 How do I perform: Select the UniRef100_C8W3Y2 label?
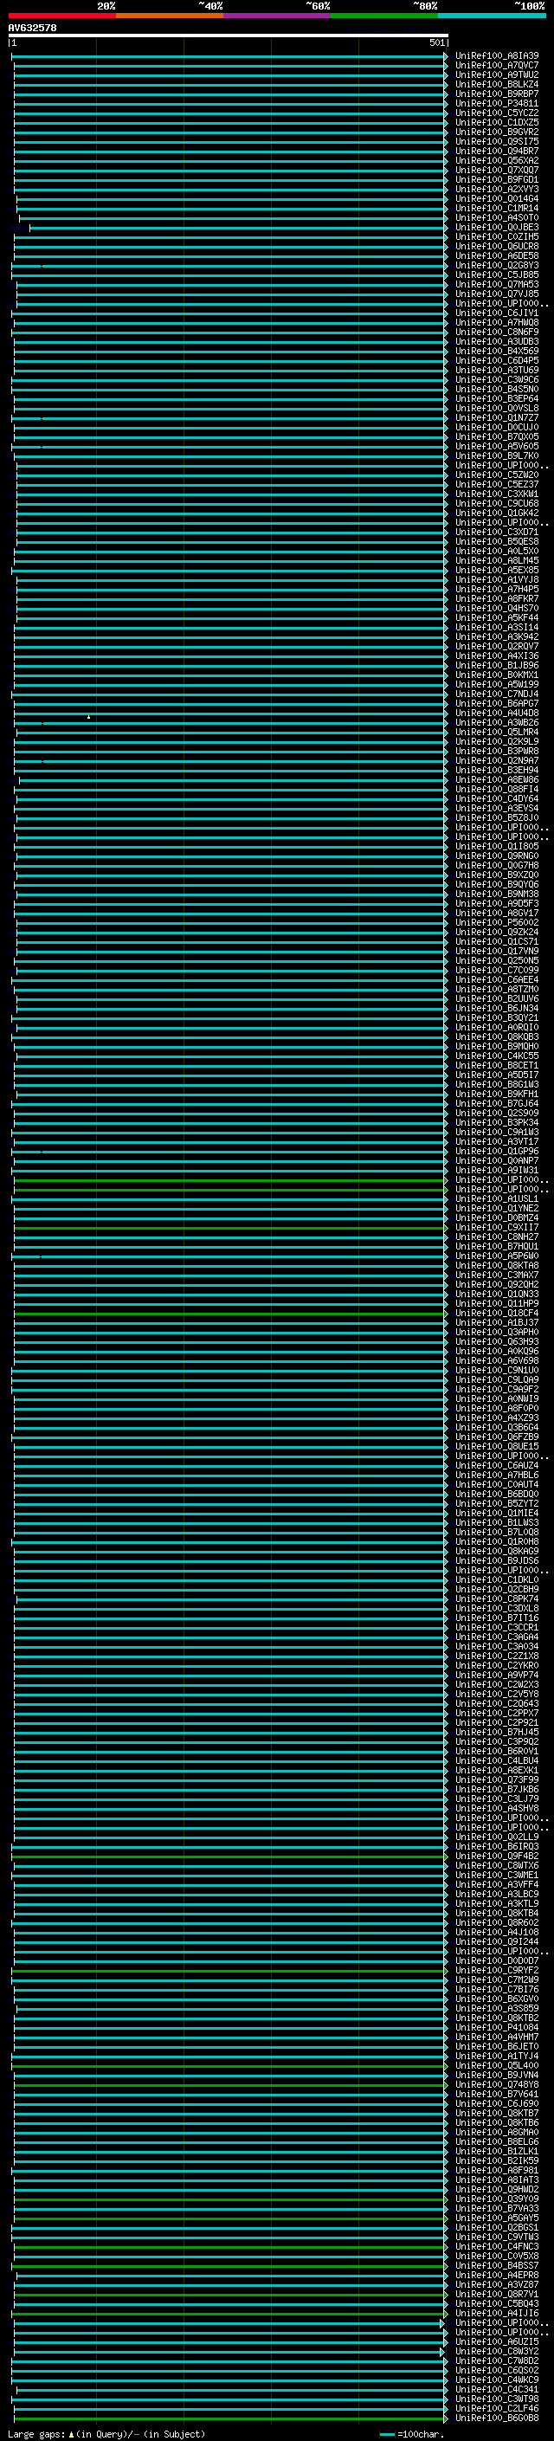(496, 2351)
